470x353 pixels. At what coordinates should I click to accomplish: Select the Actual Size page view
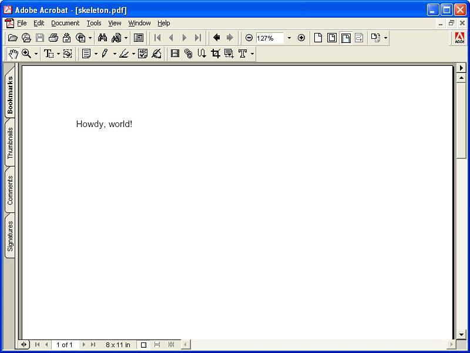318,38
